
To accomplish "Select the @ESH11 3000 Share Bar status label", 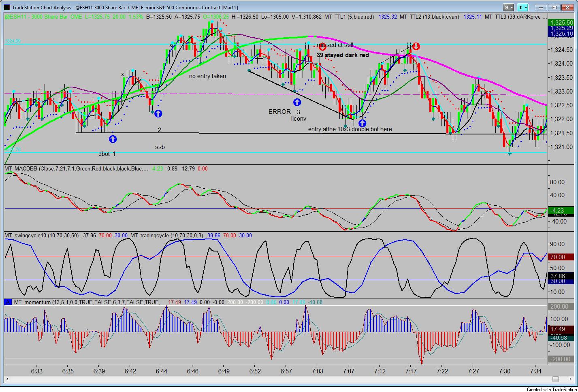I will [43, 17].
